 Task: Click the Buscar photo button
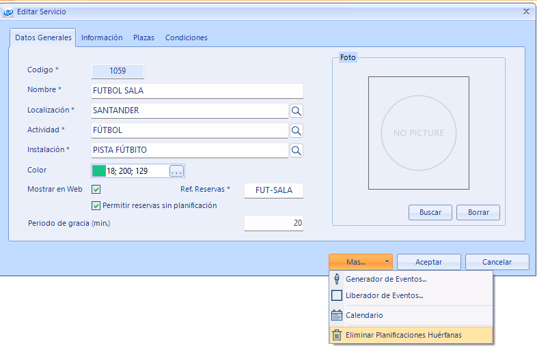point(430,212)
